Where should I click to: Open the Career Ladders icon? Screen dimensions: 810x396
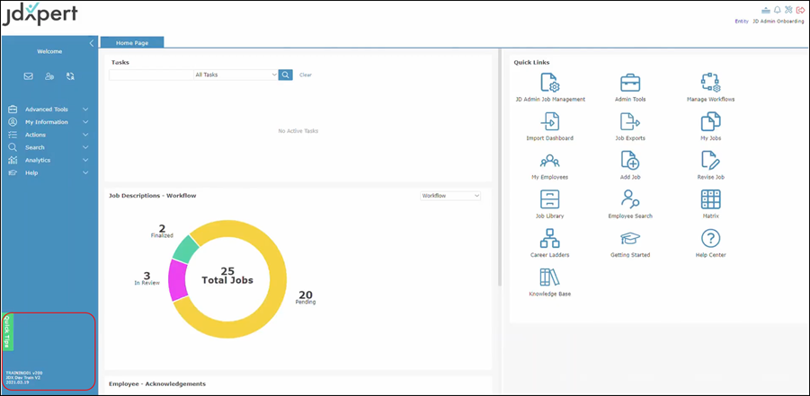pos(549,239)
